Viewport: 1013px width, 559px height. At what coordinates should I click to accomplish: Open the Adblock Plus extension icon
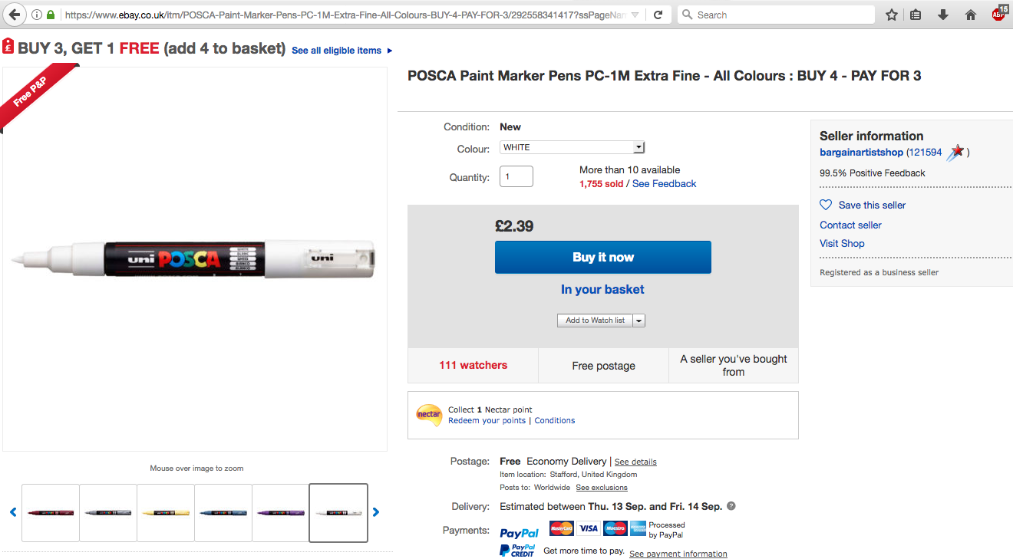click(x=998, y=13)
